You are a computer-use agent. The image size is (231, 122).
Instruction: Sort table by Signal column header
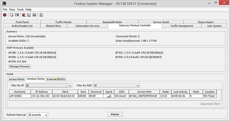109,92
